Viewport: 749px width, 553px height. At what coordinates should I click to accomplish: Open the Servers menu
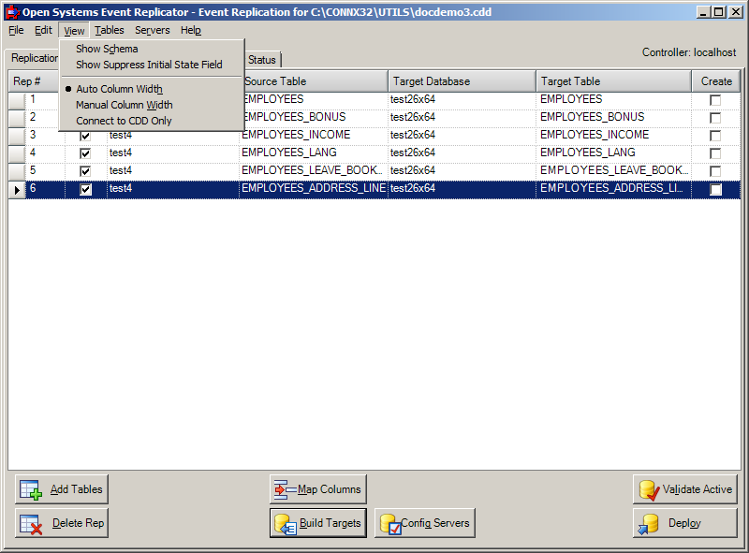152,30
